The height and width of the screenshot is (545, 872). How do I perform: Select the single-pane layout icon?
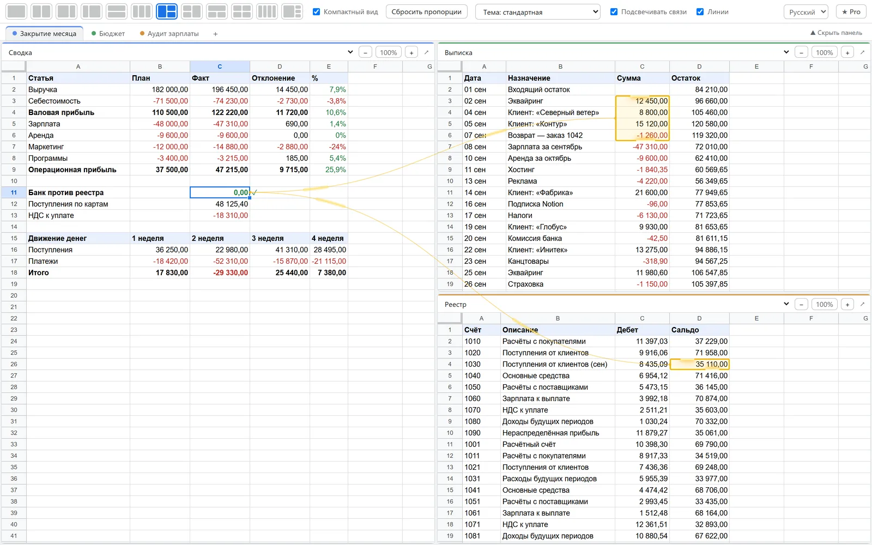click(17, 11)
